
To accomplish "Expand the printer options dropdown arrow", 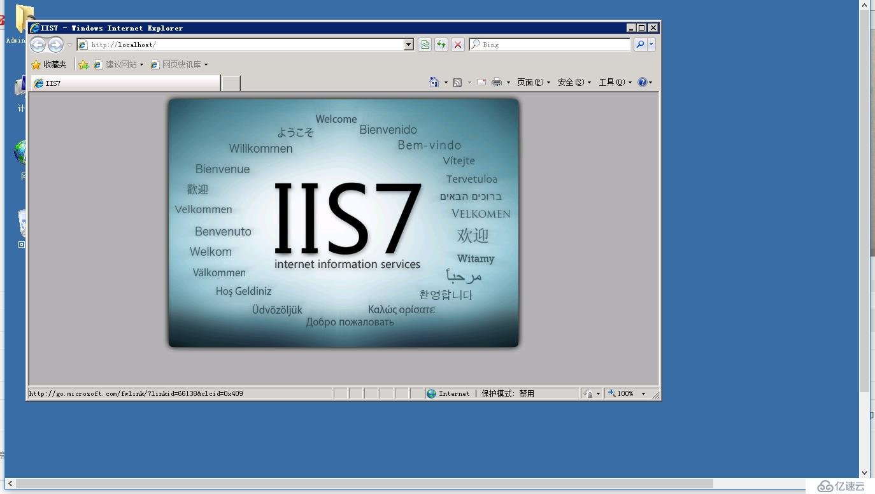I will pyautogui.click(x=508, y=83).
